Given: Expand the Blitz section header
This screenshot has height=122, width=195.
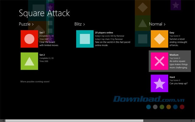Looking at the screenshot, I should pyautogui.click(x=80, y=24).
